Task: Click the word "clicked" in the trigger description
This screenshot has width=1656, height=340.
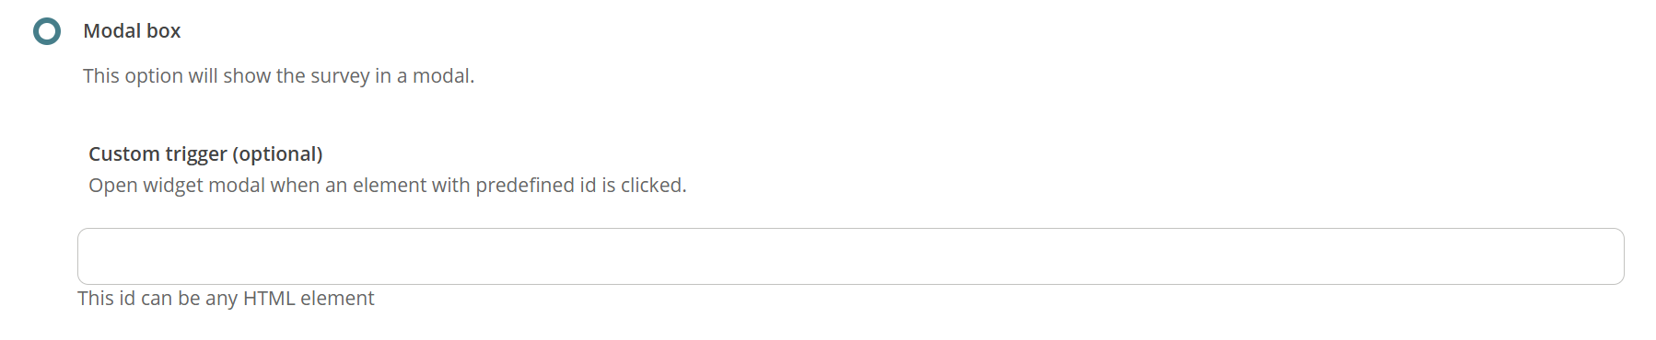Action: click(653, 186)
